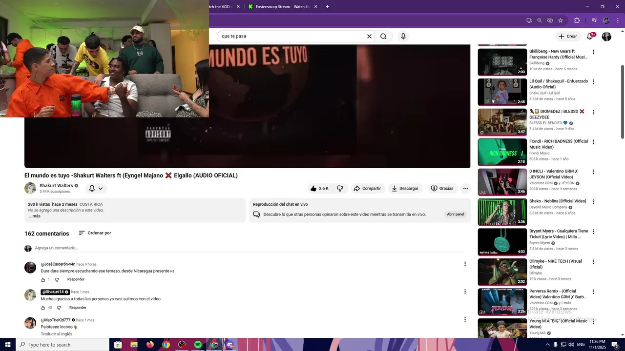The width and height of the screenshot is (625, 351).
Task: Close the Fosternocap Stream tab
Action: [x=316, y=7]
